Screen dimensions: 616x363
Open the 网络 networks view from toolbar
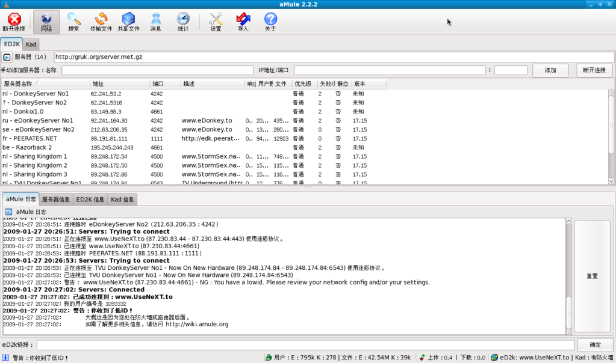click(x=46, y=22)
